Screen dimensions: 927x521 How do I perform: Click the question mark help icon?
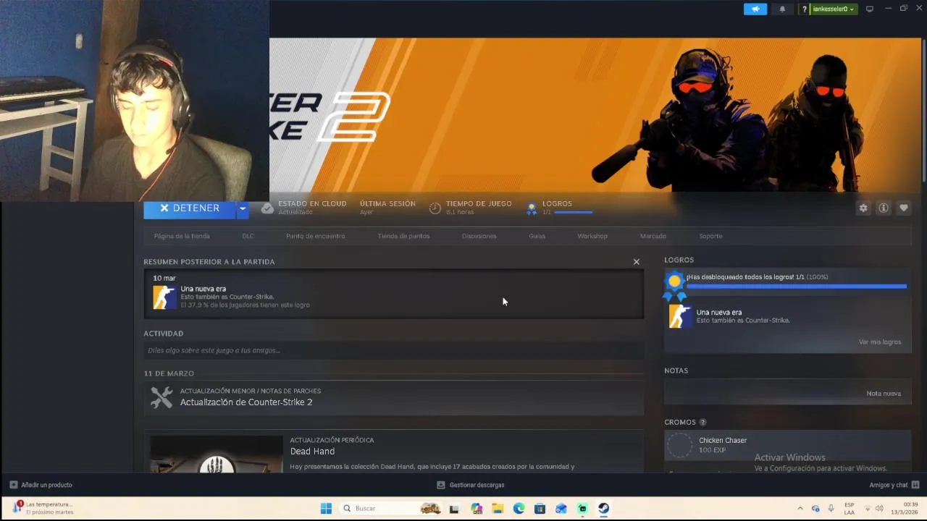click(805, 9)
